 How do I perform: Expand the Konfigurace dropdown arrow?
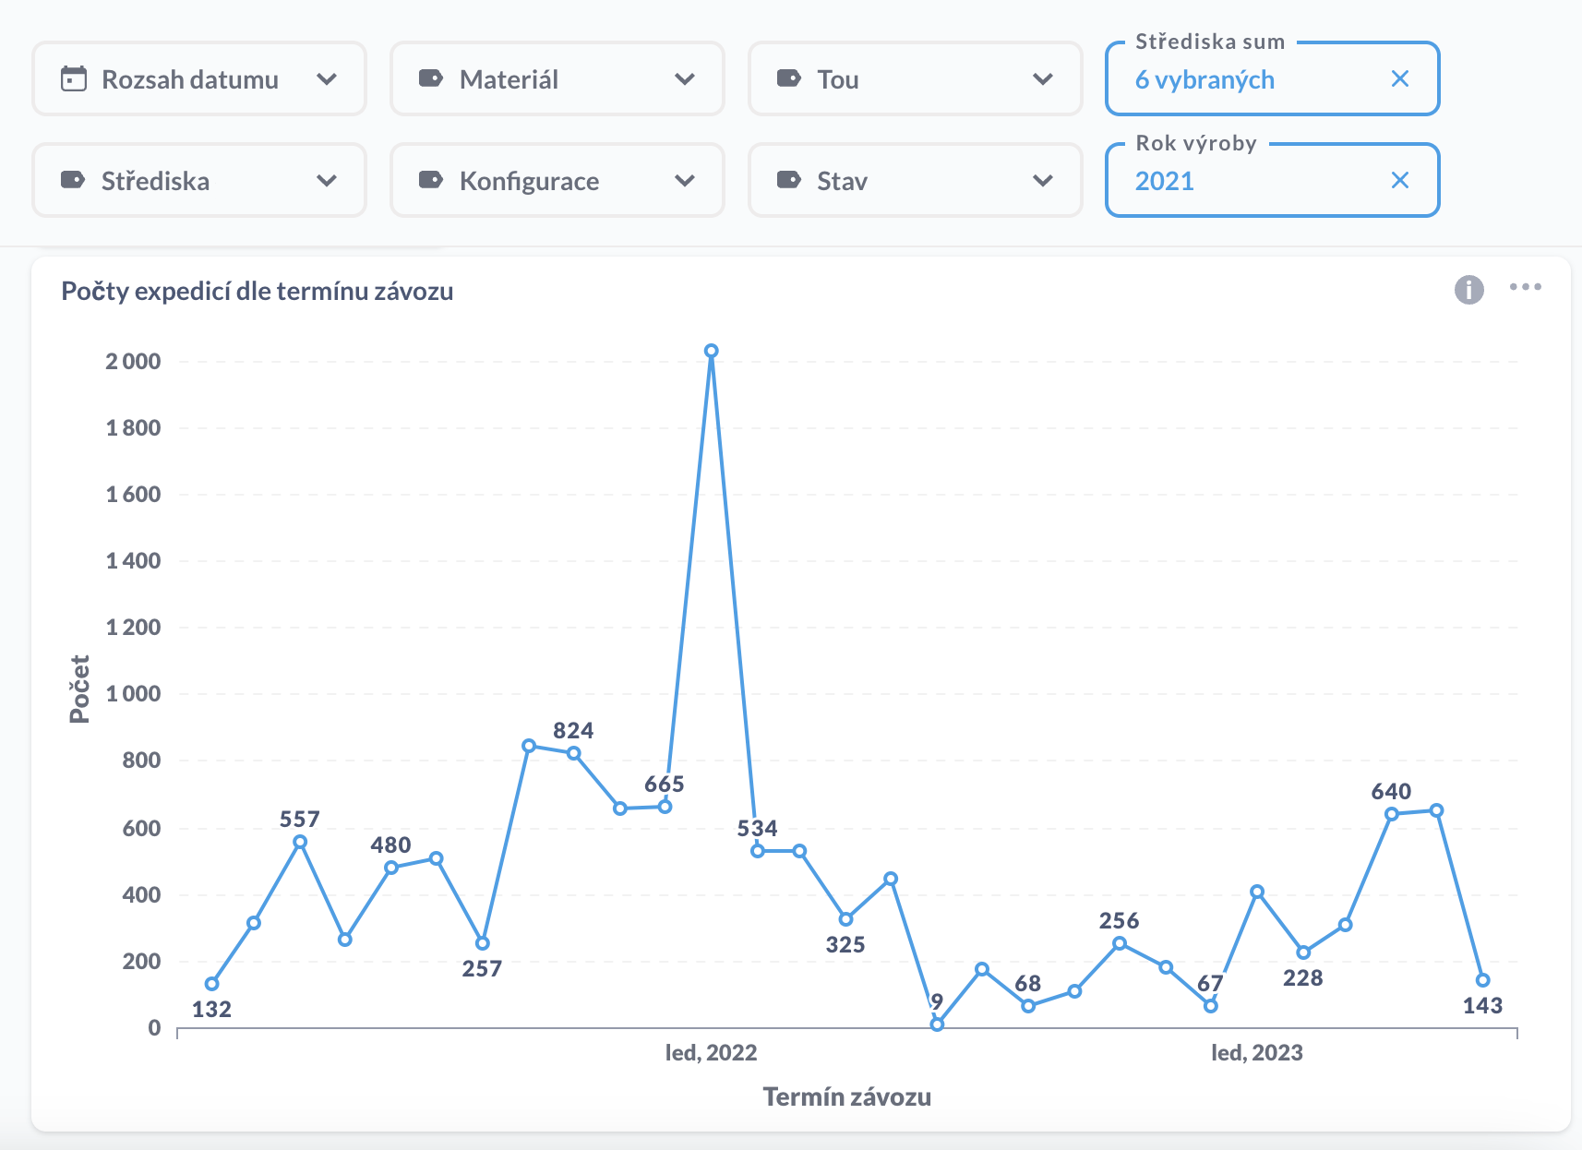click(x=685, y=181)
